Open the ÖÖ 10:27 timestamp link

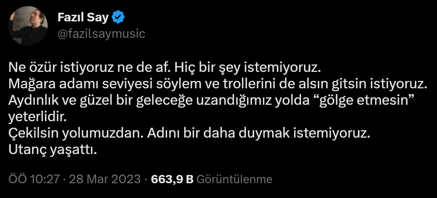click(x=34, y=179)
